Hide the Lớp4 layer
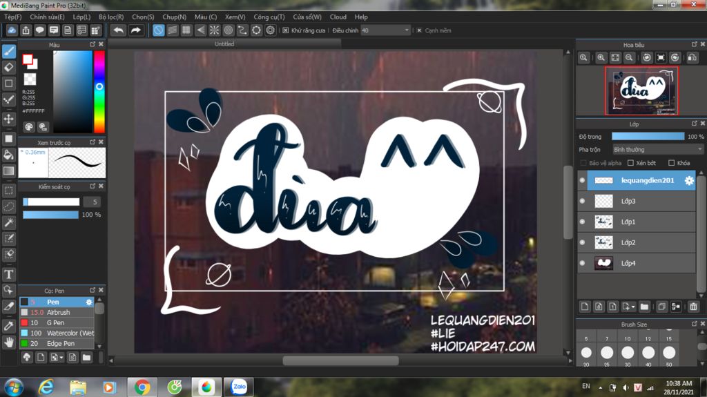The height and width of the screenshot is (397, 707). click(582, 263)
